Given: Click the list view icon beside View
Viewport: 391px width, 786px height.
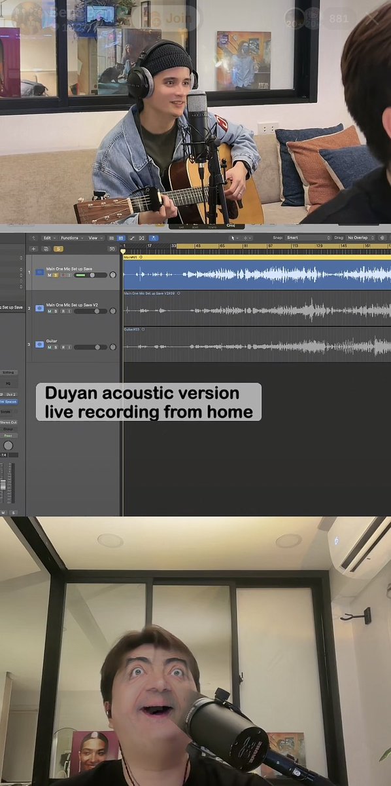Looking at the screenshot, I should coord(111,238).
